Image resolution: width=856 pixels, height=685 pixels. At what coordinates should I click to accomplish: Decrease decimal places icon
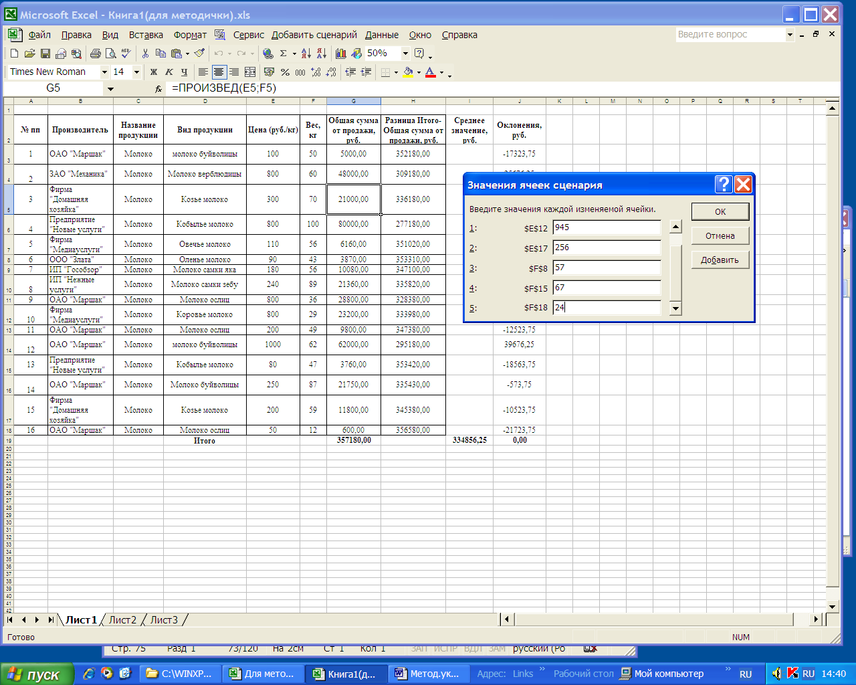(x=331, y=72)
